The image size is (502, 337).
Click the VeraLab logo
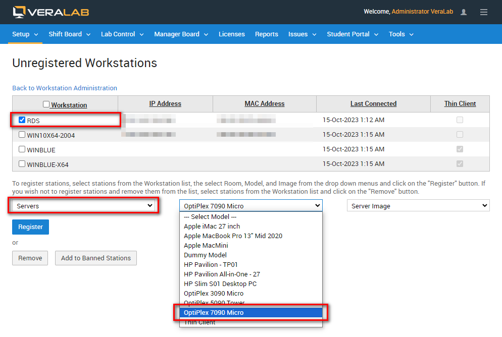(51, 12)
